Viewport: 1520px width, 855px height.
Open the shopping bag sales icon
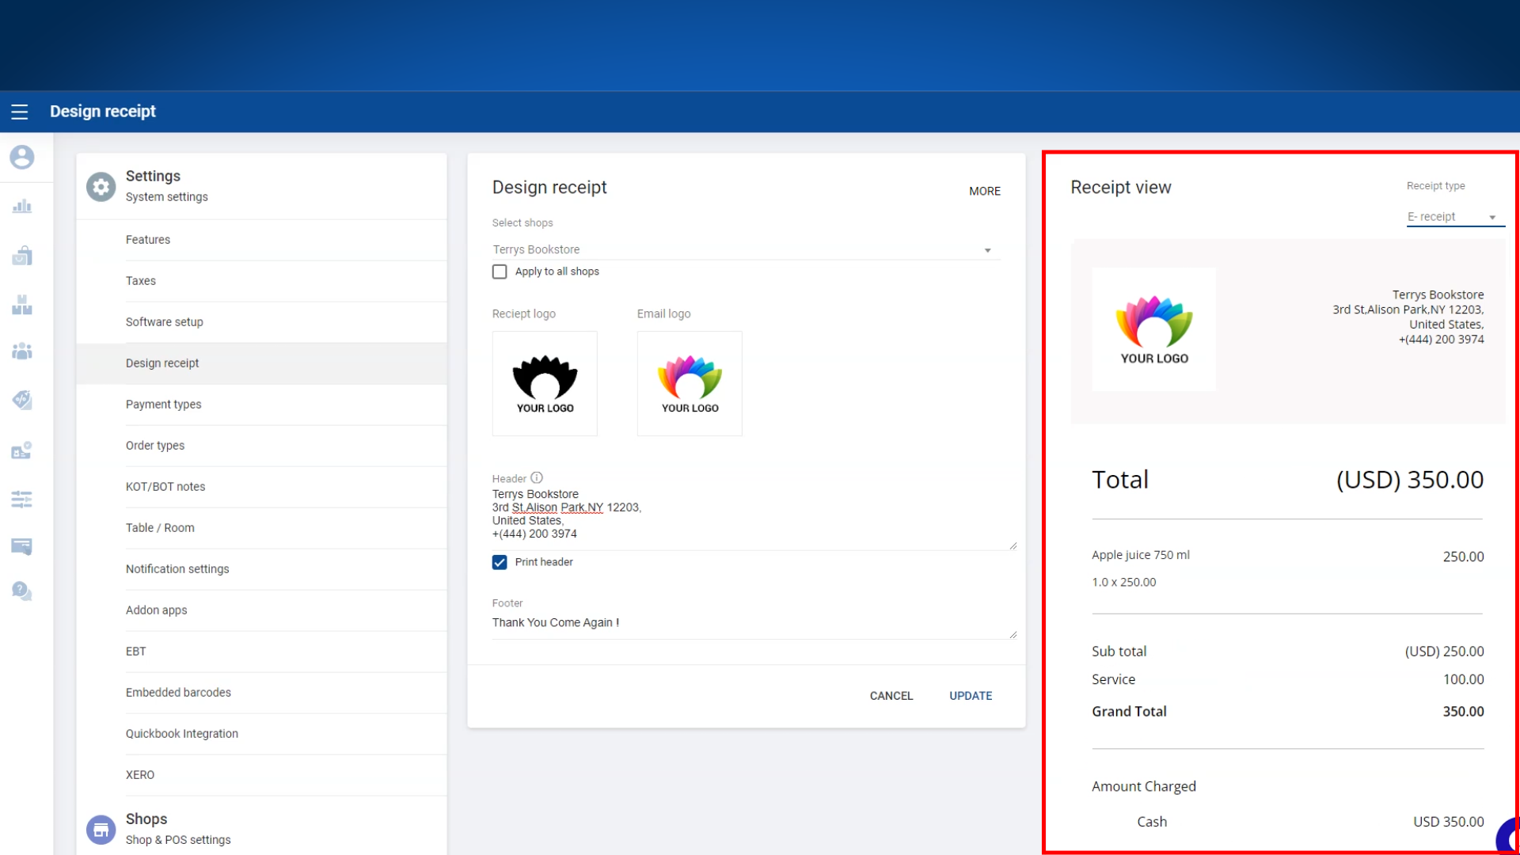[x=22, y=256]
